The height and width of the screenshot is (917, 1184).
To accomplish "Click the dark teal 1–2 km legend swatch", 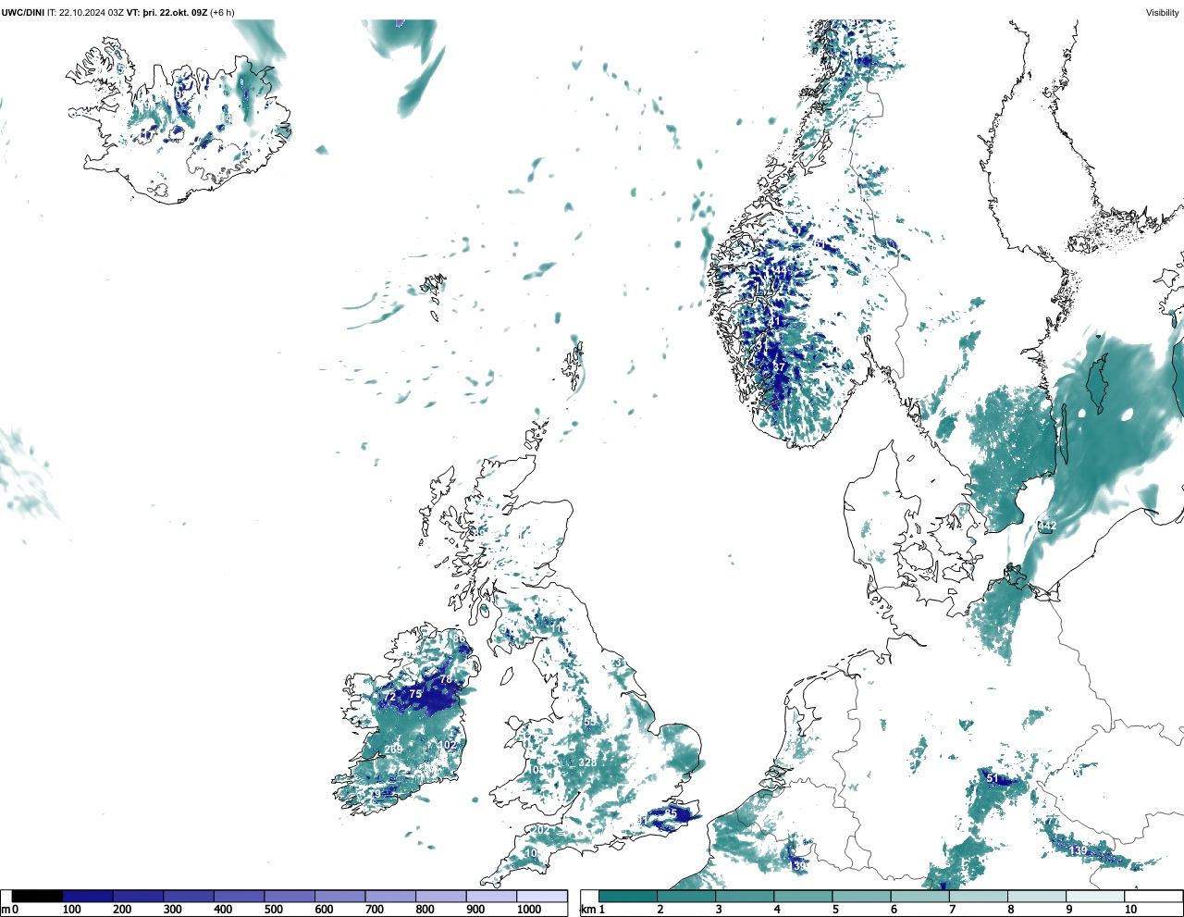I will click(x=628, y=897).
